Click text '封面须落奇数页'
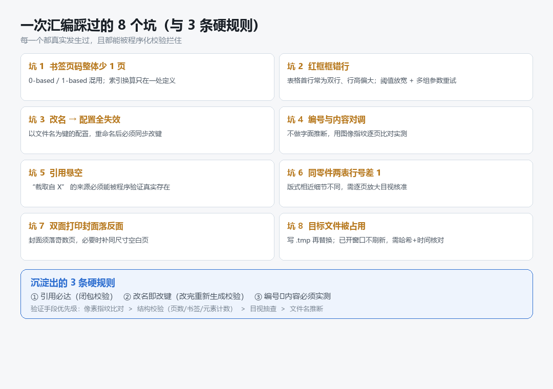This screenshot has height=389, width=553. coord(52,240)
